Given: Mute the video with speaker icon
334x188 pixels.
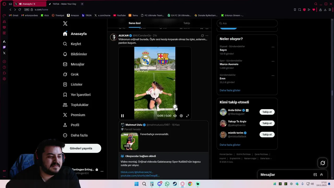Looking at the screenshot, I should 175,116.
